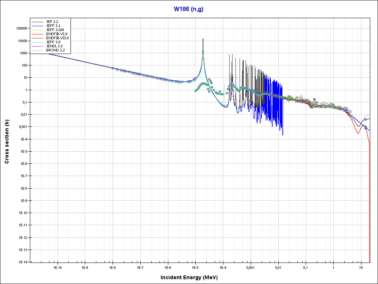Viewport: 378px width, 284px height.
Task: Select the 1E-9 tick on the horizontal axis
Action: (x=85, y=267)
